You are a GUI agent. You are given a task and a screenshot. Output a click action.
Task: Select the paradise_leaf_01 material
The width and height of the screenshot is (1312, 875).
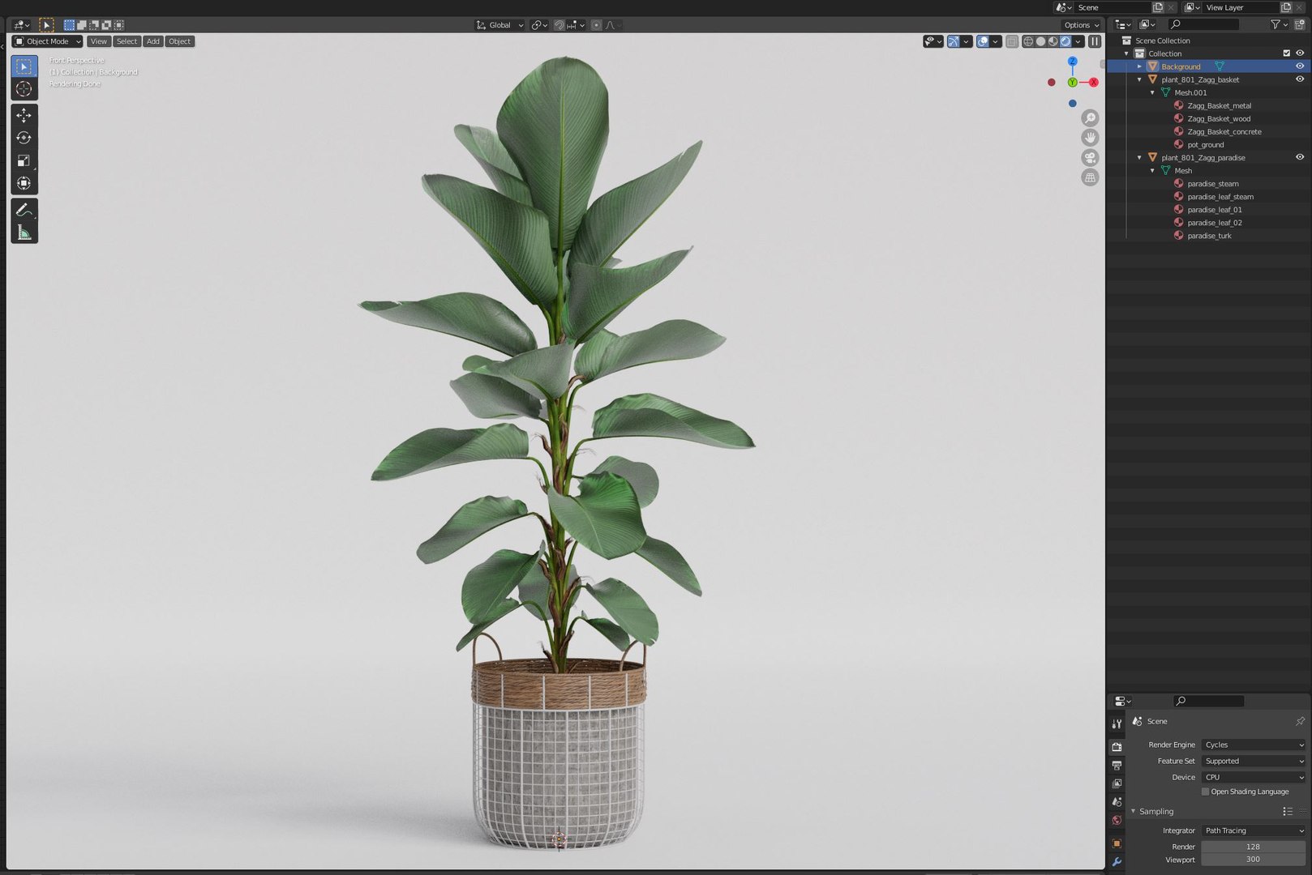pyautogui.click(x=1214, y=209)
